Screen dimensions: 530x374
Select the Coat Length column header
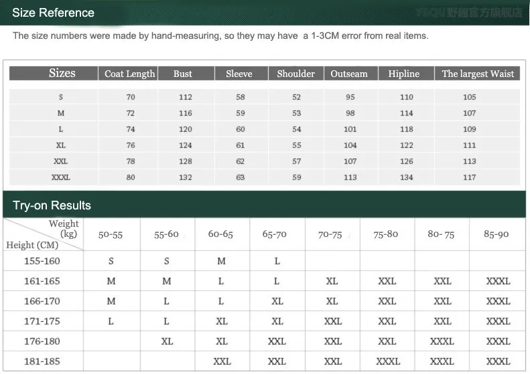(x=129, y=74)
